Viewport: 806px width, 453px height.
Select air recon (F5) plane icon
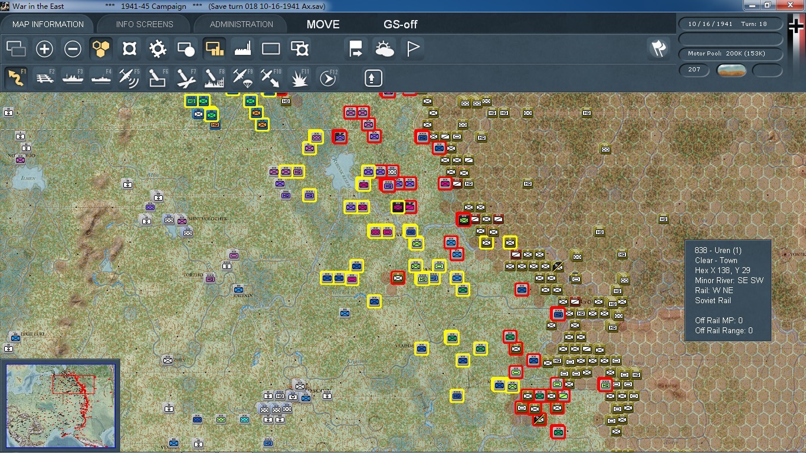(x=129, y=78)
